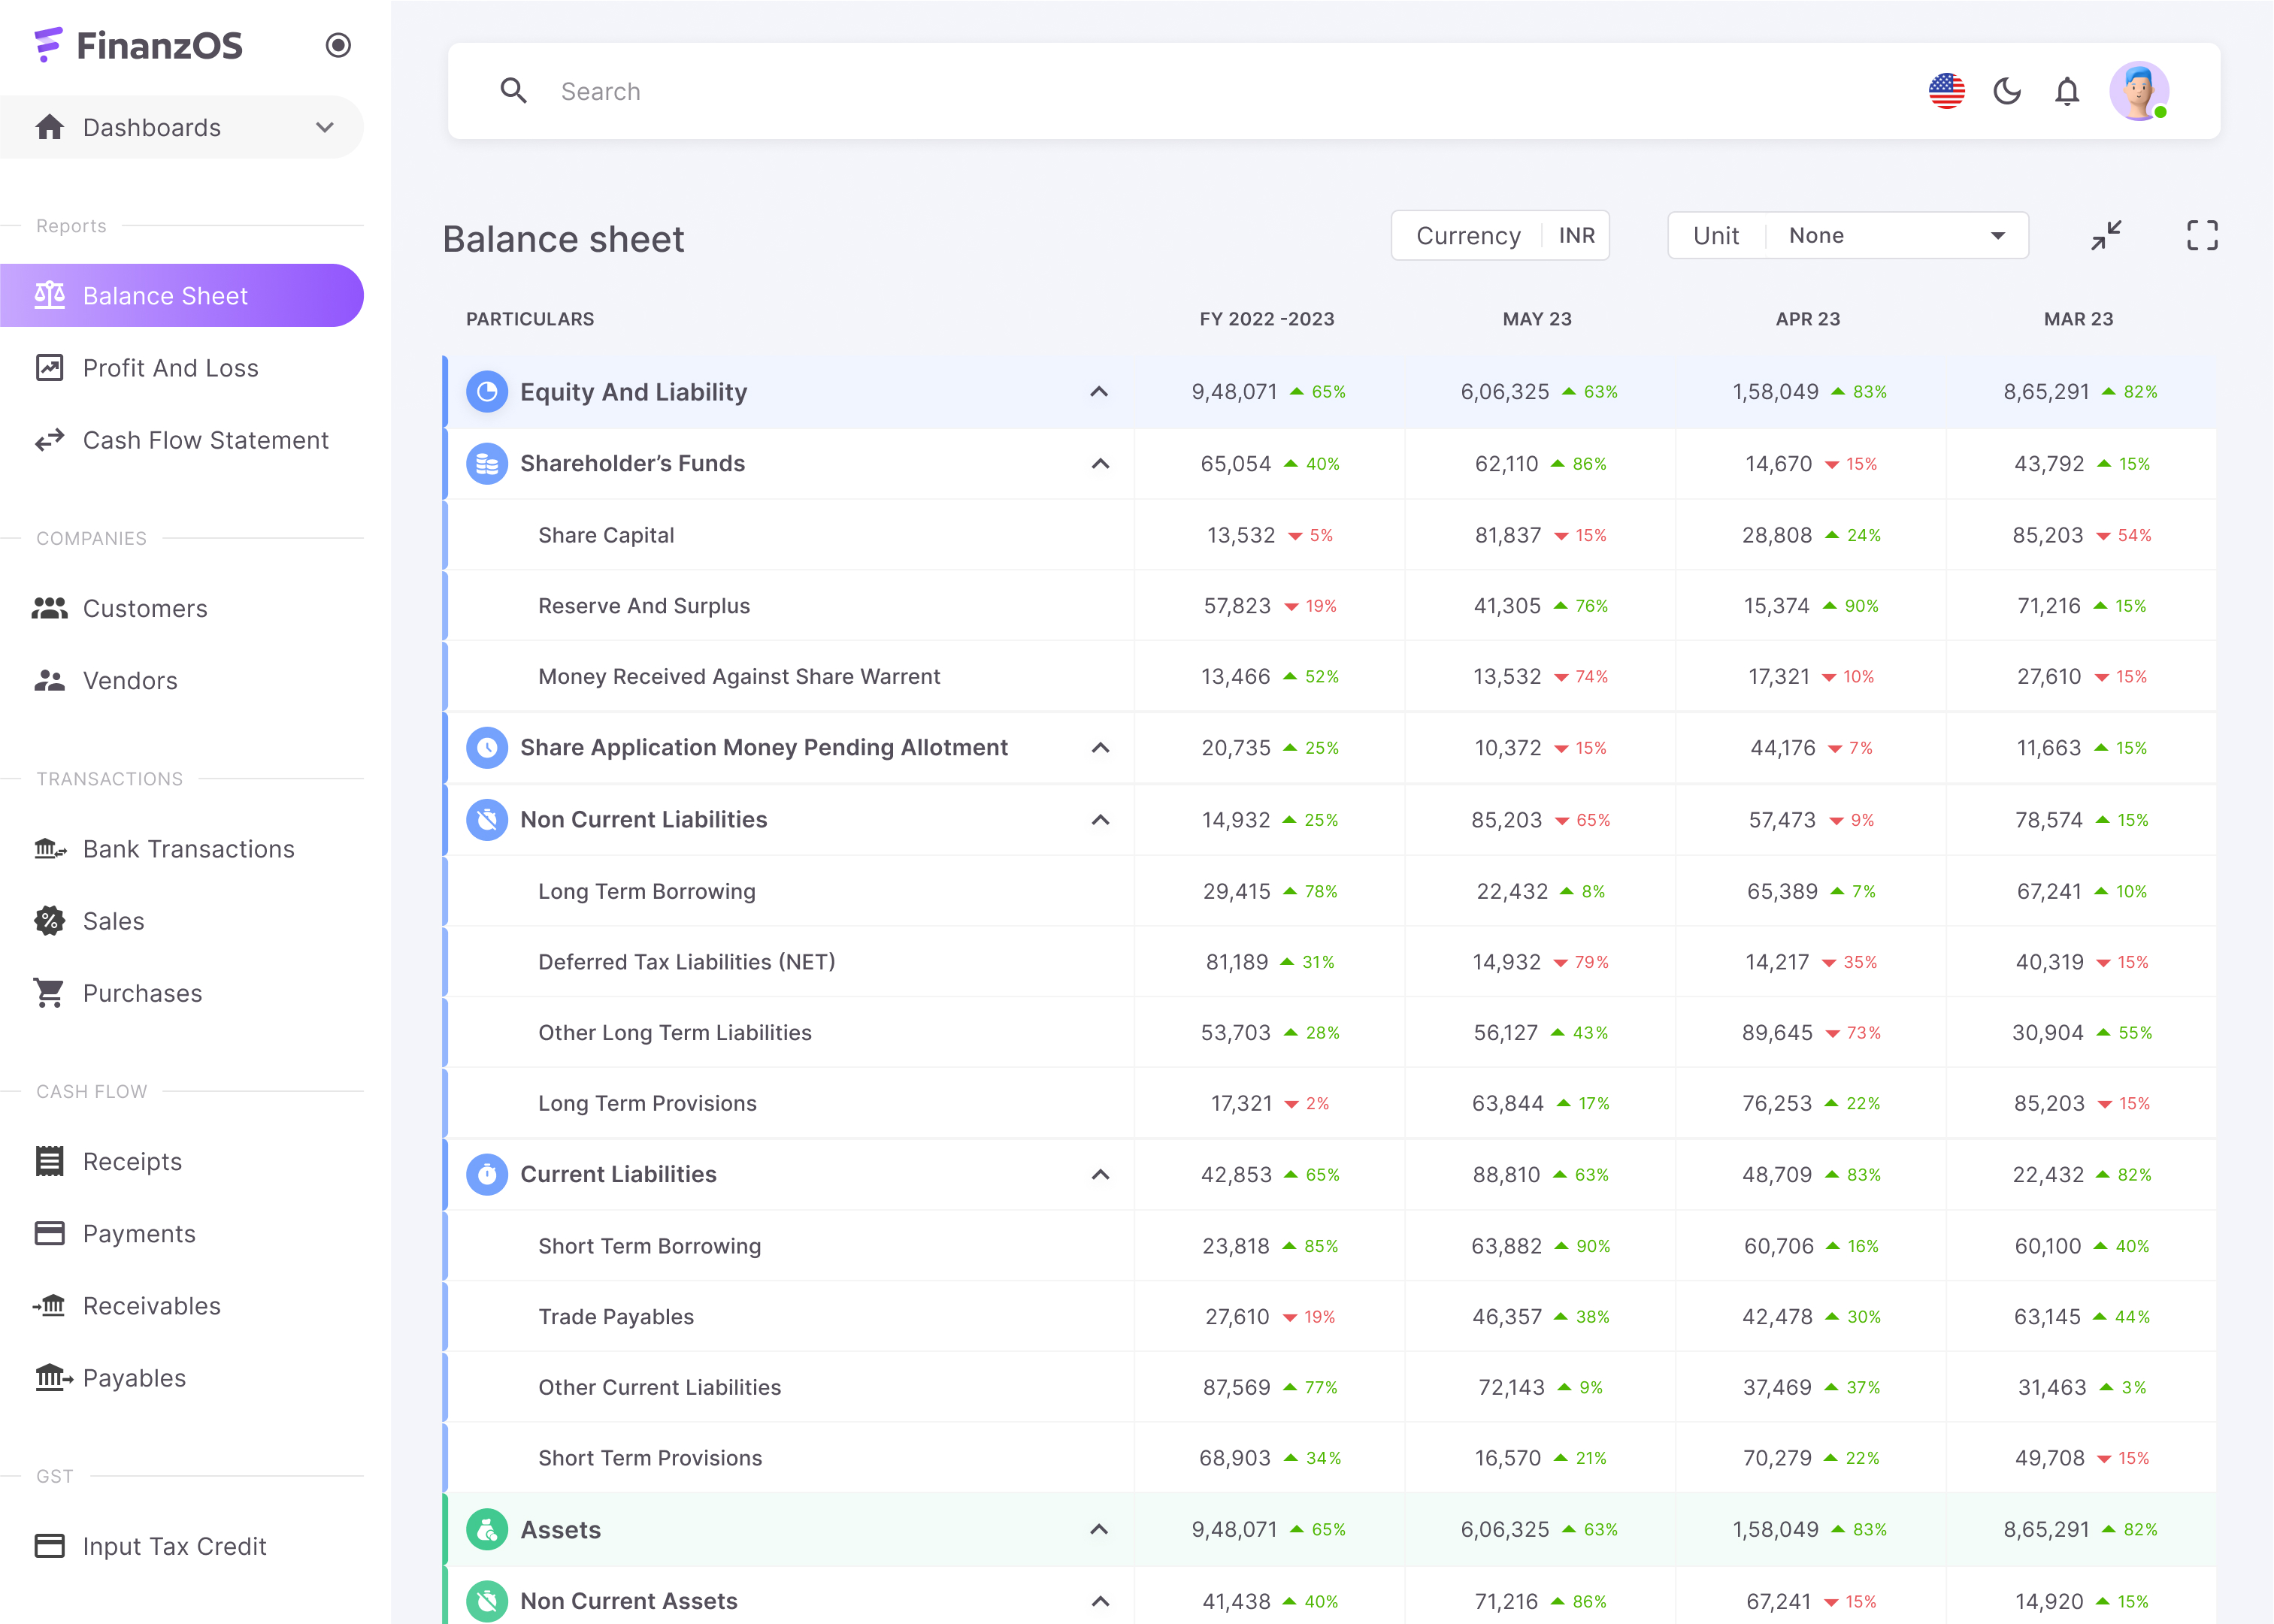The height and width of the screenshot is (1624, 2274).
Task: Click the notification bell icon
Action: (2067, 92)
